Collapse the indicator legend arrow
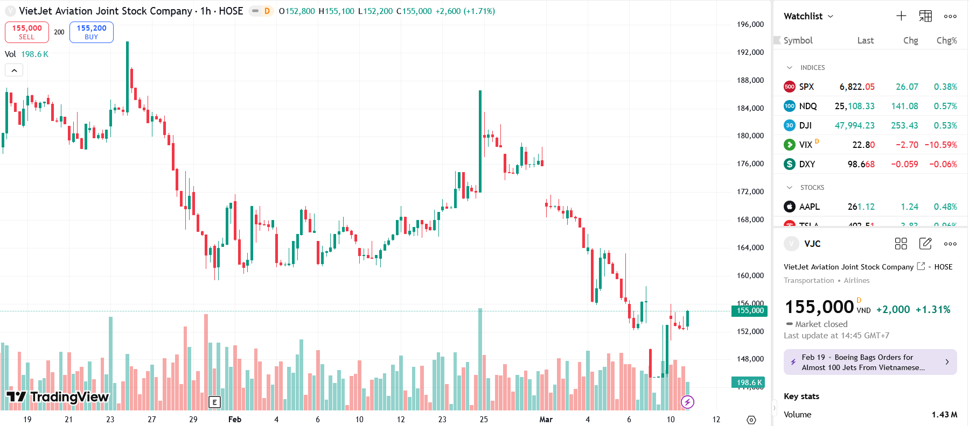 [14, 70]
